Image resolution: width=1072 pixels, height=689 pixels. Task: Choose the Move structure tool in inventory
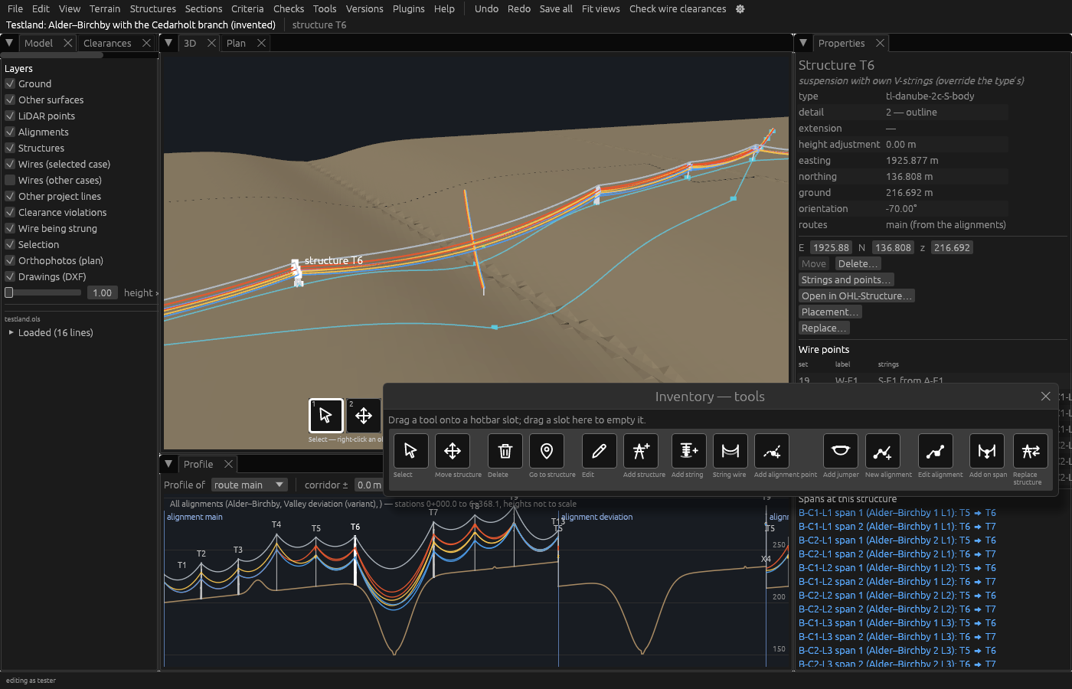(453, 451)
